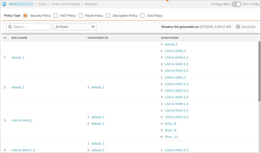Click inside the Search input field
Image resolution: width=261 pixels, height=153 pixels.
tap(30, 27)
